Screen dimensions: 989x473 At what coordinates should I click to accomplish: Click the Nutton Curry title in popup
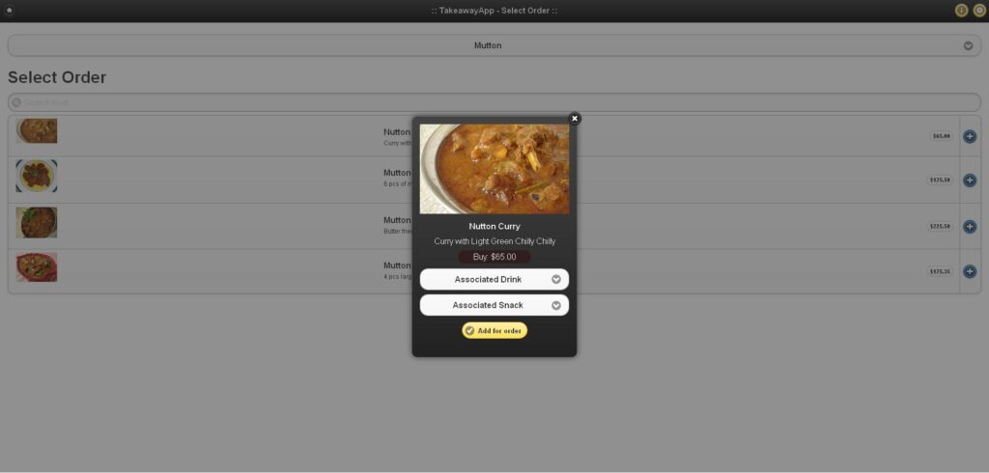tap(494, 227)
